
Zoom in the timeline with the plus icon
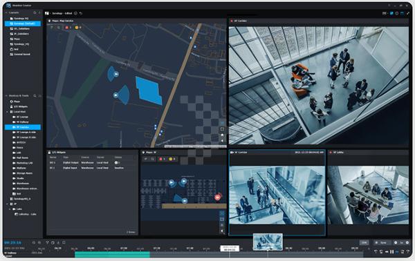pyautogui.click(x=39, y=242)
